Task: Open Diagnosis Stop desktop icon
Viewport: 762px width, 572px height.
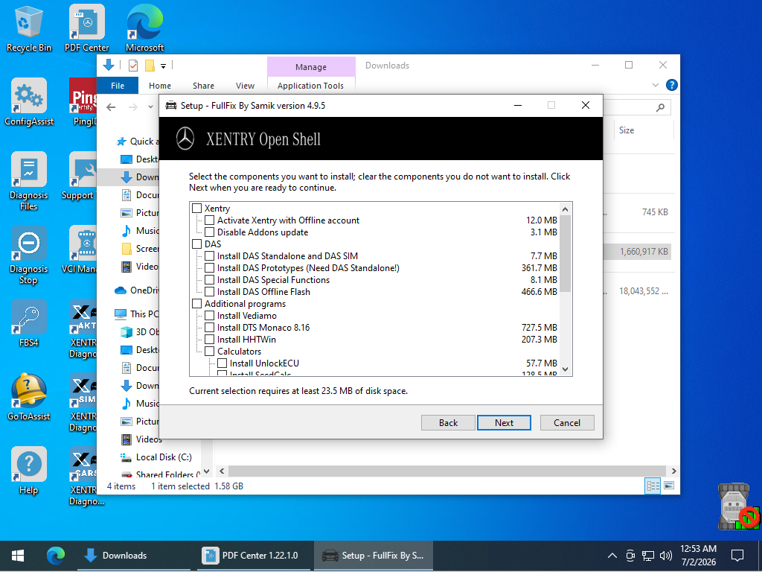Action: (x=29, y=255)
